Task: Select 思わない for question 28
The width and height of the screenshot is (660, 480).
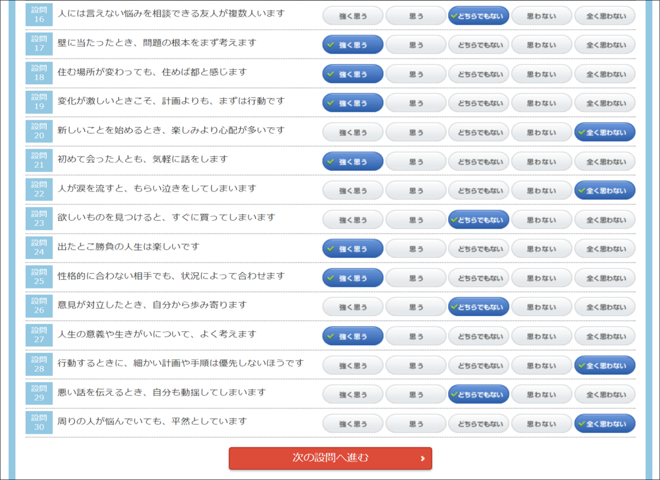Action: pos(542,365)
